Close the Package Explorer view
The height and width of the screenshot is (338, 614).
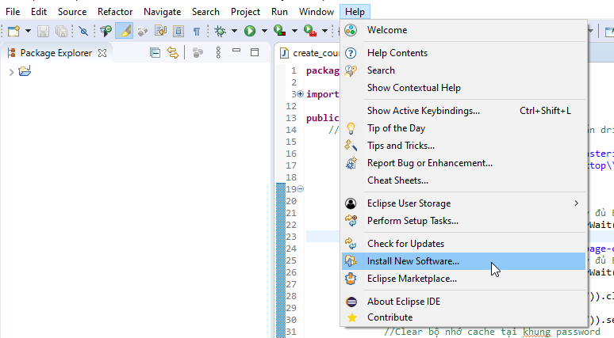click(x=102, y=53)
